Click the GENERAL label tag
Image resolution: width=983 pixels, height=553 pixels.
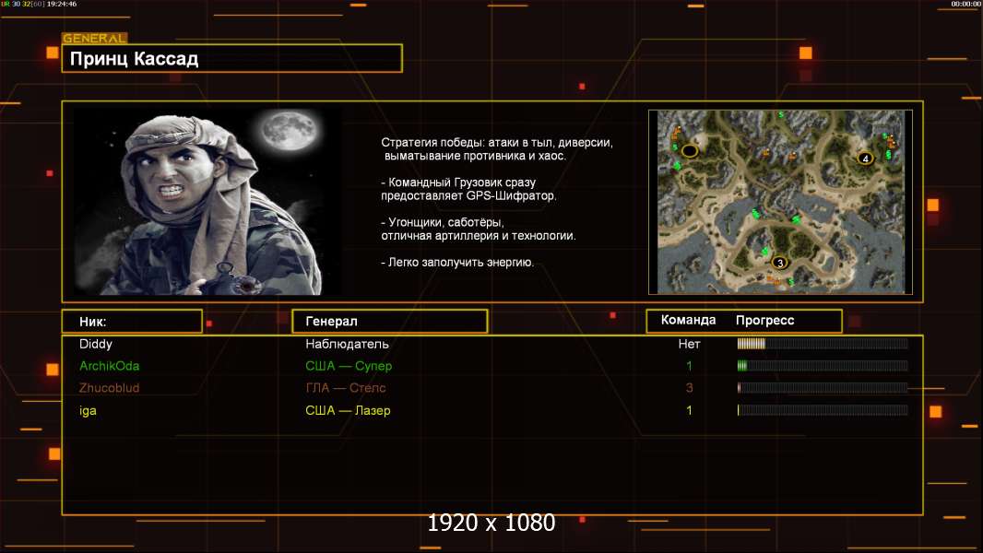[95, 38]
